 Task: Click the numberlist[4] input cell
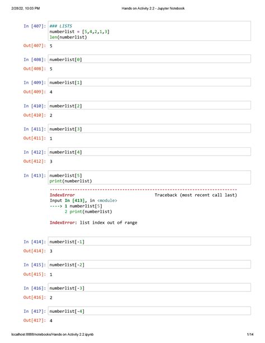149,152
